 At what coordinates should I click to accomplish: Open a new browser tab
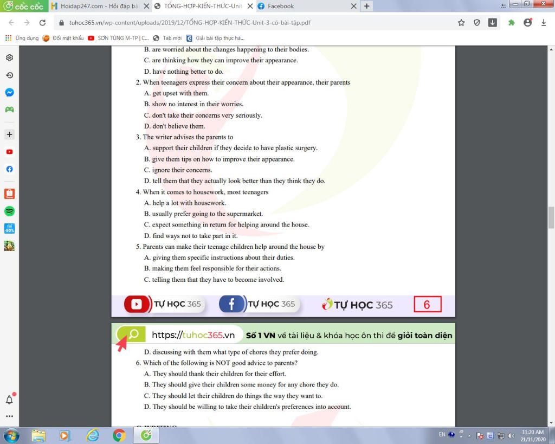[367, 6]
